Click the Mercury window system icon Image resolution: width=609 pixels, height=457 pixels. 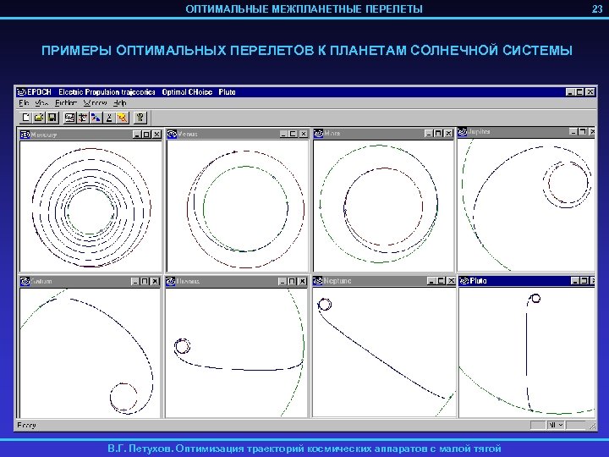[x=25, y=135]
